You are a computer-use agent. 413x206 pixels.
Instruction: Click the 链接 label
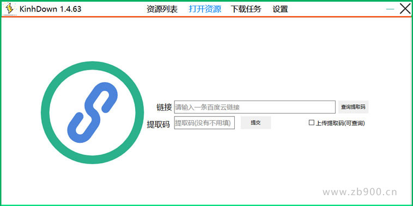[x=164, y=107]
